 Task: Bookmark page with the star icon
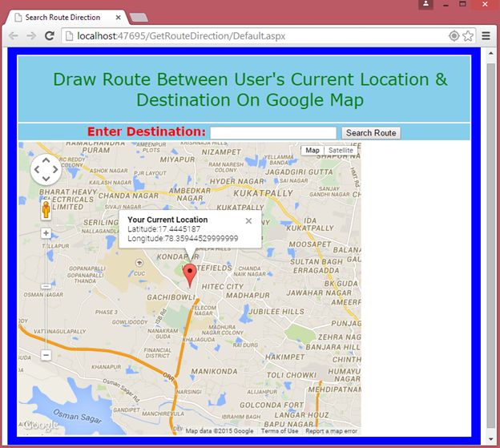pyautogui.click(x=468, y=36)
